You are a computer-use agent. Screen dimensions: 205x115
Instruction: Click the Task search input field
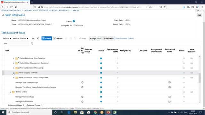point(19,43)
